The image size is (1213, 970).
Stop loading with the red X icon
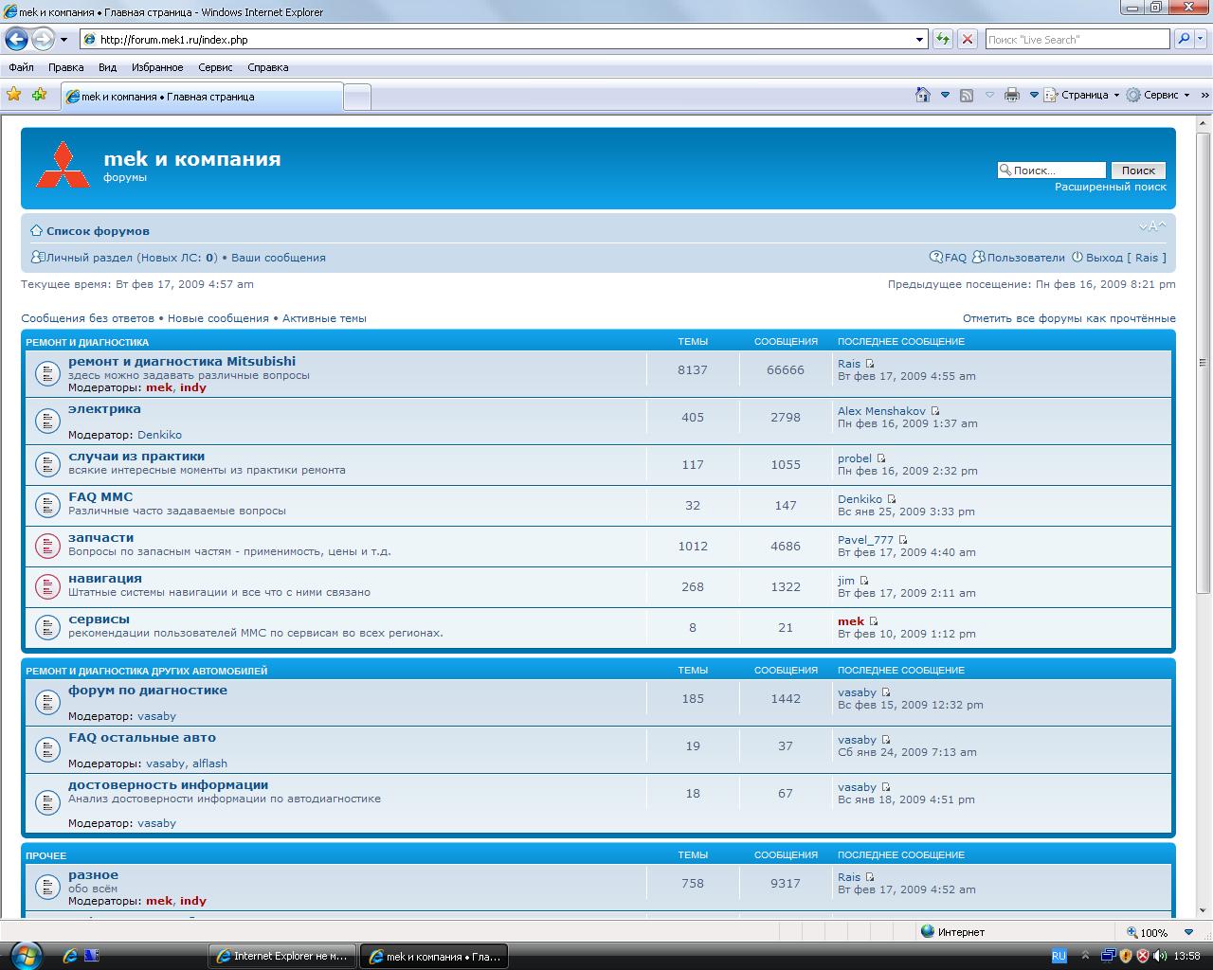pos(968,39)
